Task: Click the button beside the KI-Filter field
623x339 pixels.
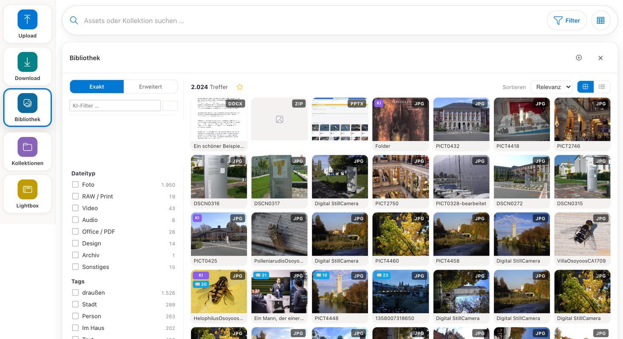Action: pos(170,106)
